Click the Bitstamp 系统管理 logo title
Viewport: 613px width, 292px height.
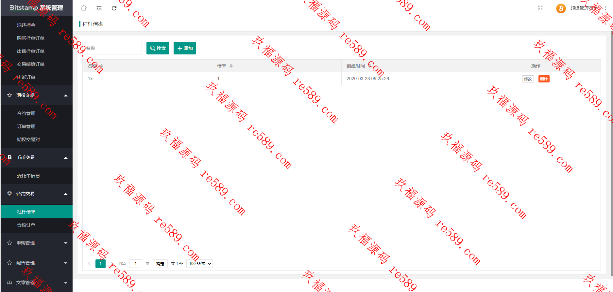(36, 8)
